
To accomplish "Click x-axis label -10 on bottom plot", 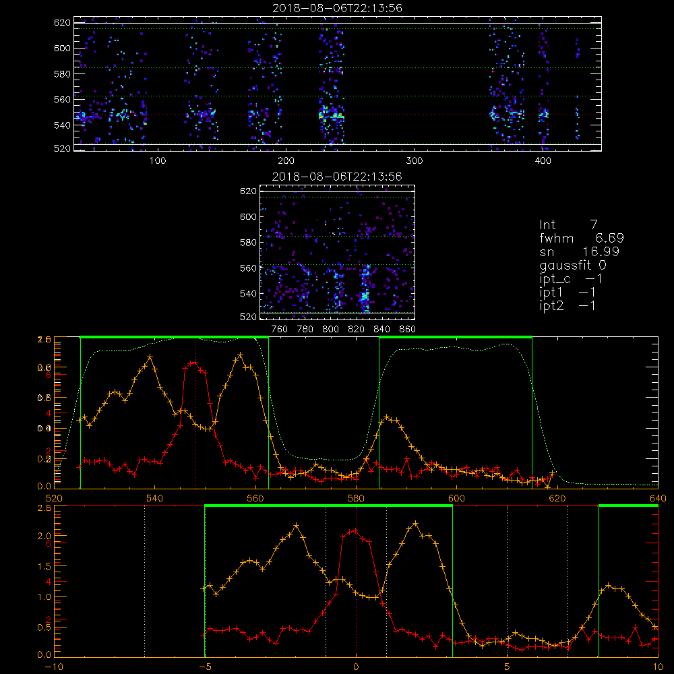I will (x=54, y=667).
